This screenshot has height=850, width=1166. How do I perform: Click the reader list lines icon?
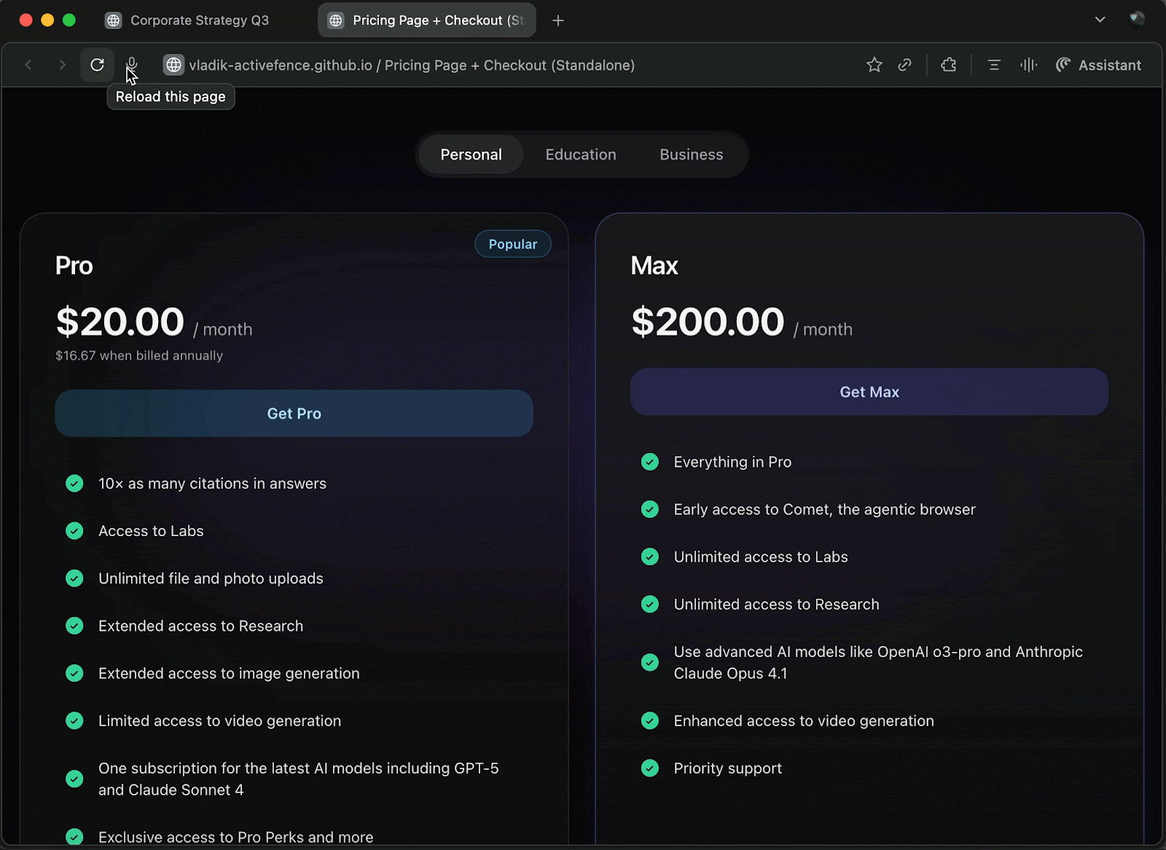coord(993,65)
